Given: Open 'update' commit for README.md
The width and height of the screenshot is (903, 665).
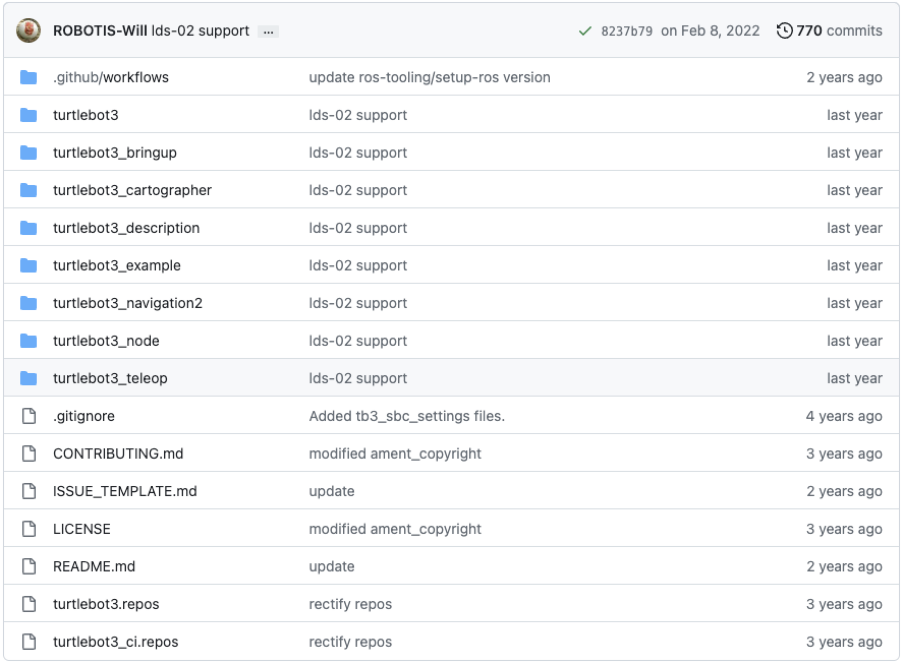Looking at the screenshot, I should click(332, 566).
